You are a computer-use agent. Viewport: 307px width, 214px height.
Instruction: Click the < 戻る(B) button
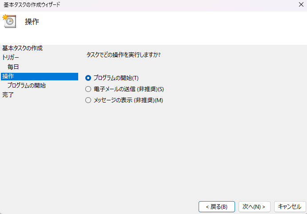point(217,206)
